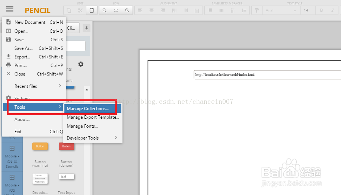Viewport: 341px width, 195px height.
Task: Click the font size field showing 14
Action: (308, 10)
